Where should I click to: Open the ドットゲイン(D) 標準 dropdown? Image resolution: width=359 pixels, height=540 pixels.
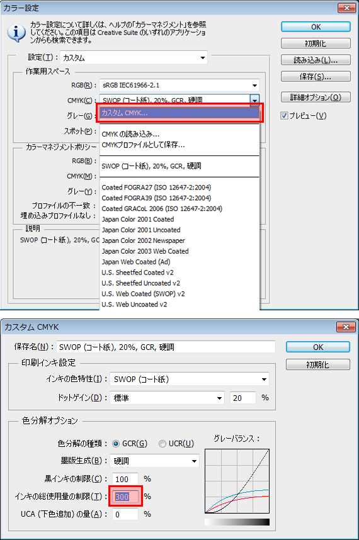(x=167, y=398)
